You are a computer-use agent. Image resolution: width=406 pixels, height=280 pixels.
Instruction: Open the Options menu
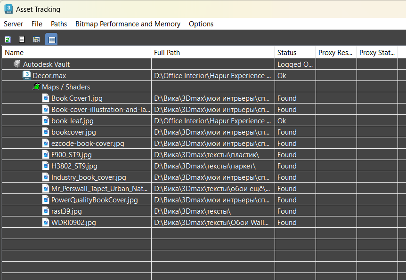coord(201,24)
